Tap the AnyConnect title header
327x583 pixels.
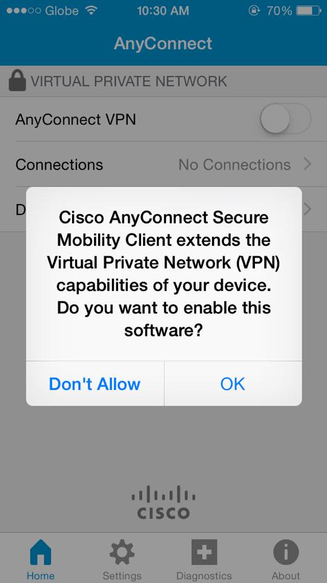[x=163, y=43]
